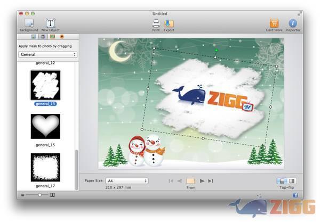Go to the next card page
Viewport: 320px width, 223px height.
[202, 181]
